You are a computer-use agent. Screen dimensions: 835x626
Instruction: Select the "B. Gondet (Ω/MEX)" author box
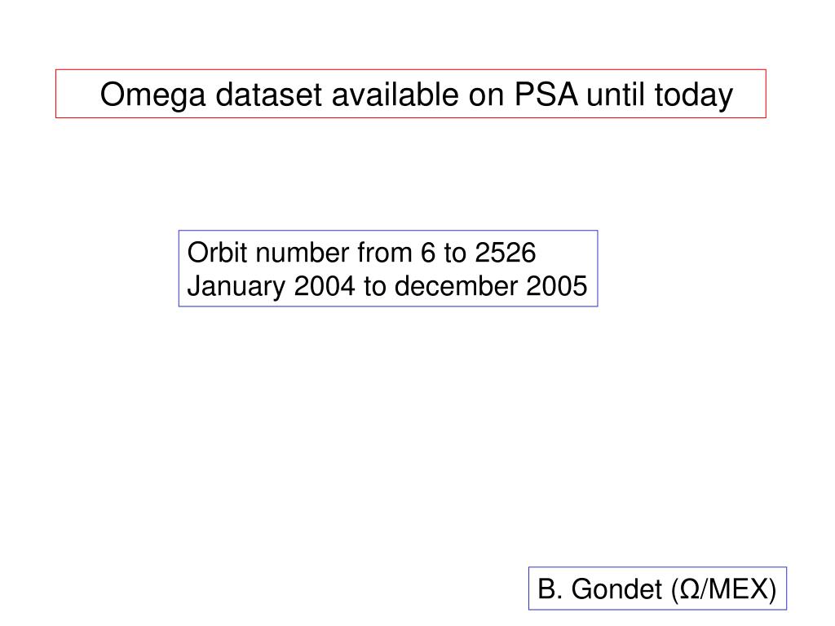tap(657, 589)
